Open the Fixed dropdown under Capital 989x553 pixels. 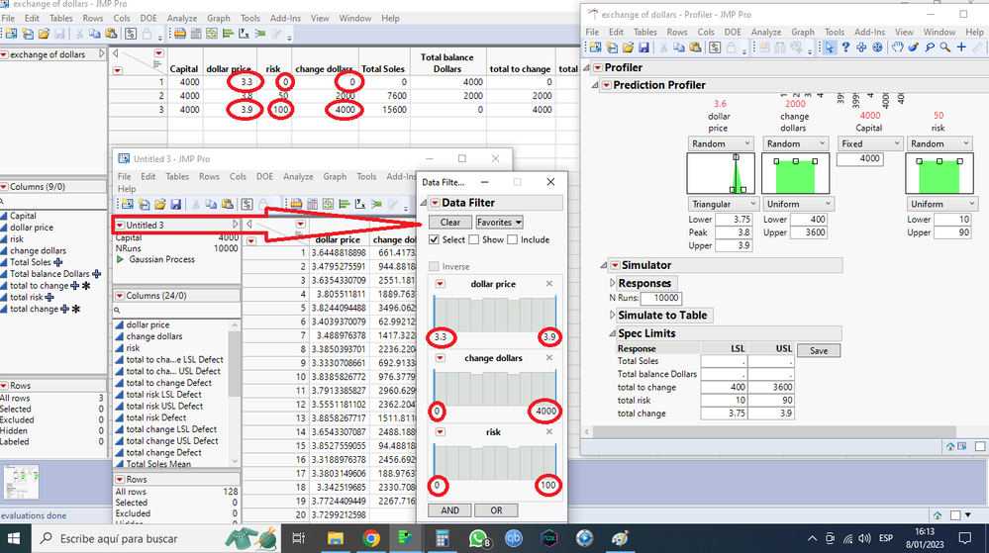(x=869, y=143)
